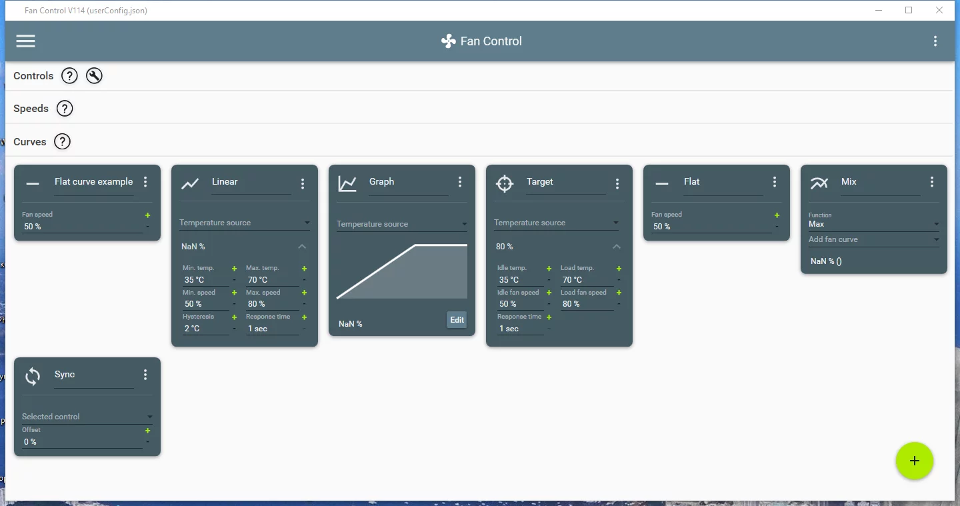
Task: Collapse the Target card details chevron
Action: click(617, 247)
